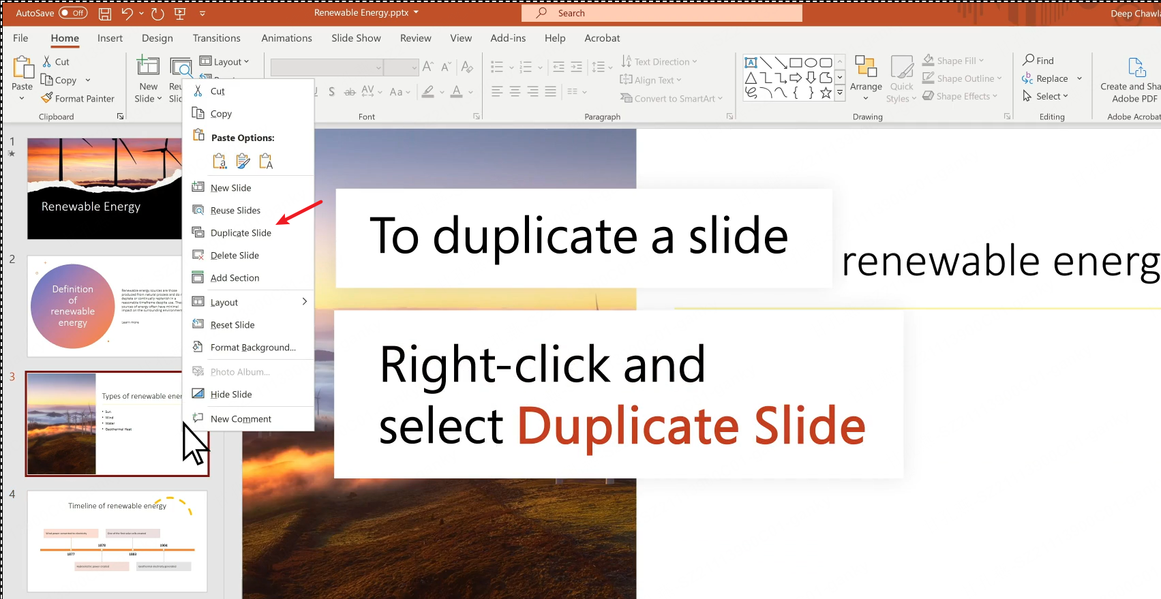
Task: Increase font size icon
Action: click(428, 67)
